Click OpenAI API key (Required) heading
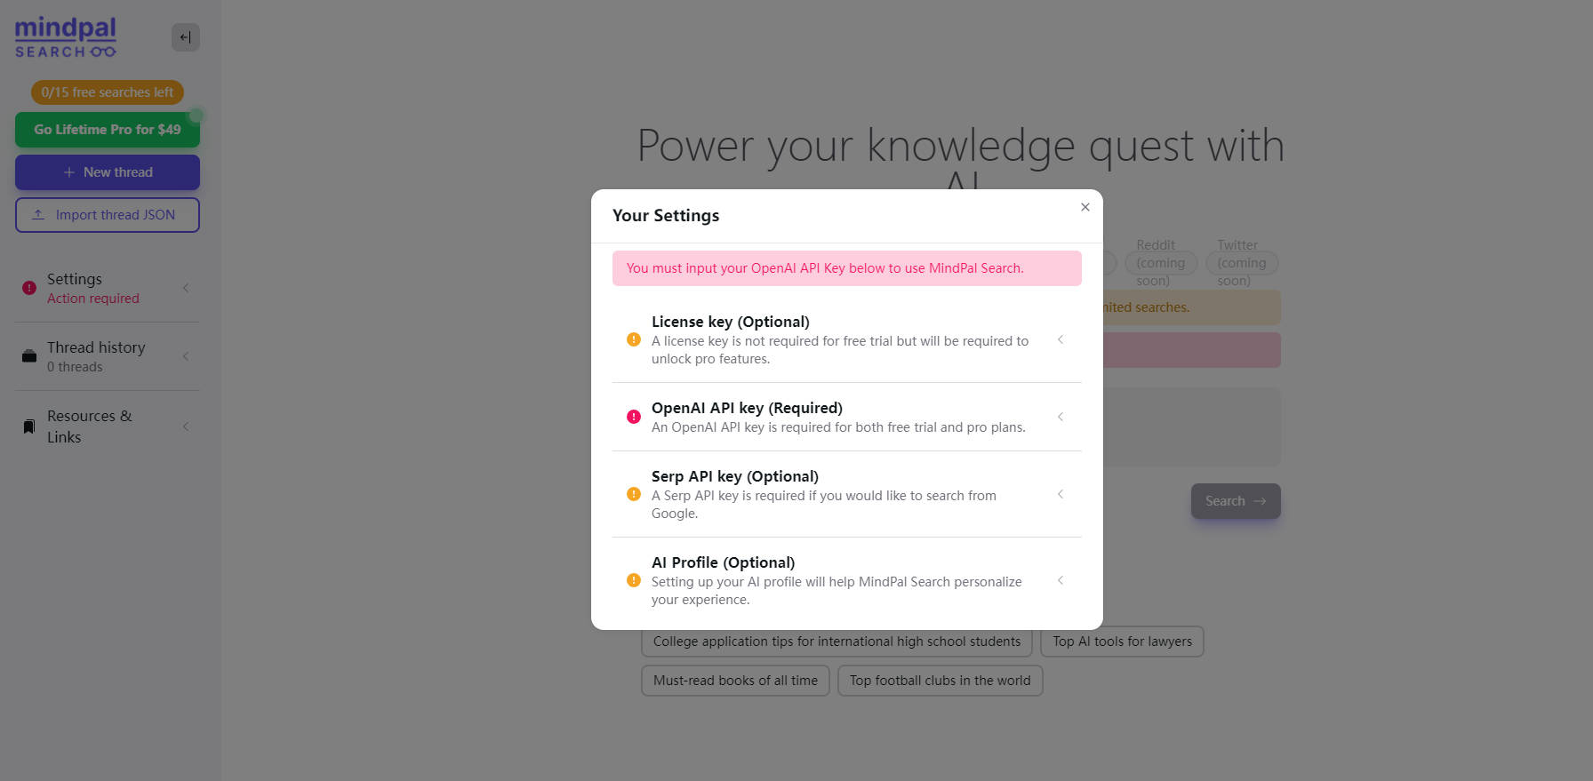The width and height of the screenshot is (1593, 781). click(x=747, y=408)
